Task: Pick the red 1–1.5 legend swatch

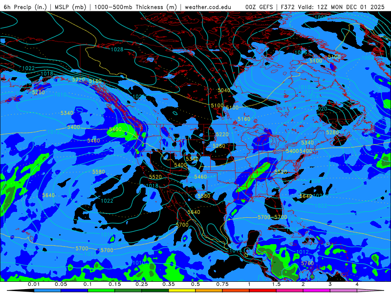Action: [263, 291]
